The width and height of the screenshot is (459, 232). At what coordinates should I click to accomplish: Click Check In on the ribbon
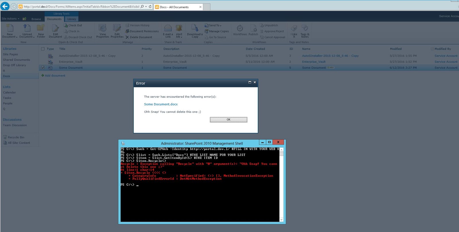[x=72, y=31]
